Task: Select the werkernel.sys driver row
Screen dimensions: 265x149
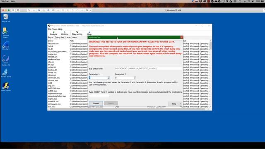Action: point(54,59)
